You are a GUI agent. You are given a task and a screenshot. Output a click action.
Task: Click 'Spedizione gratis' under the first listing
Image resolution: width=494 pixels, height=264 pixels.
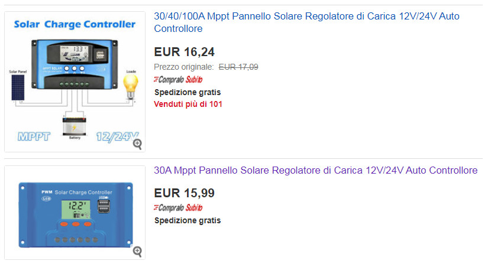187,92
